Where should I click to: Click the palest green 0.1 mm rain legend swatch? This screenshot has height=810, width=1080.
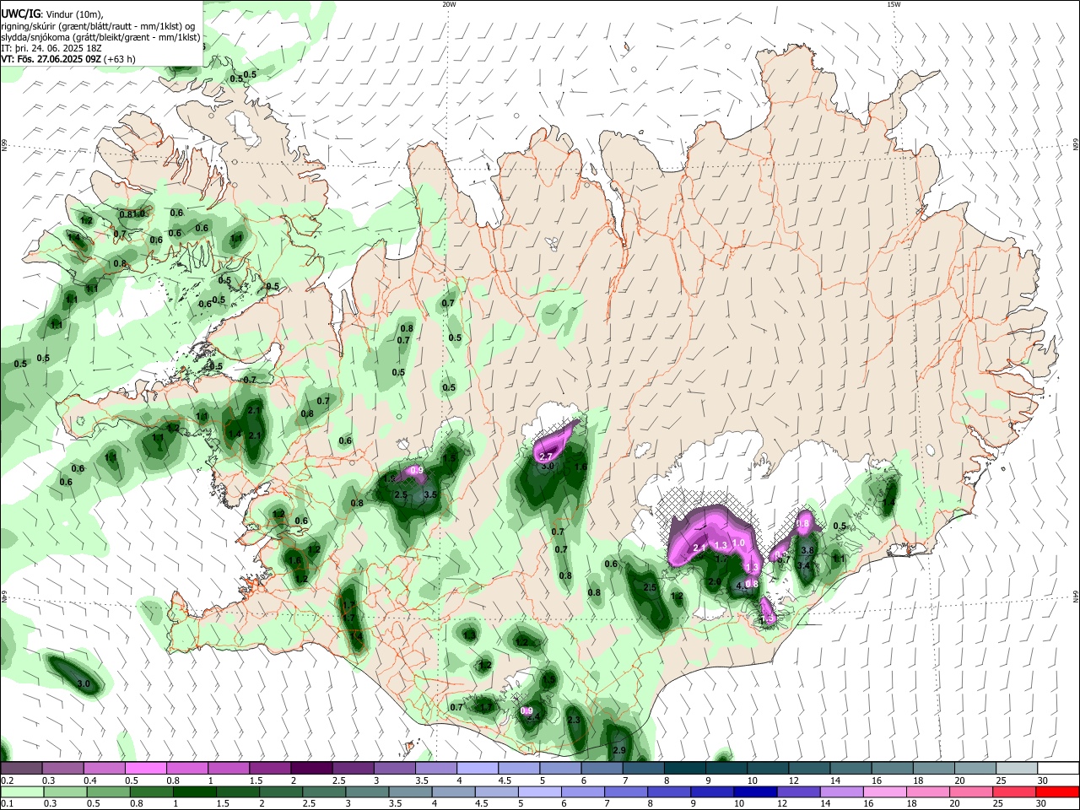(x=22, y=791)
